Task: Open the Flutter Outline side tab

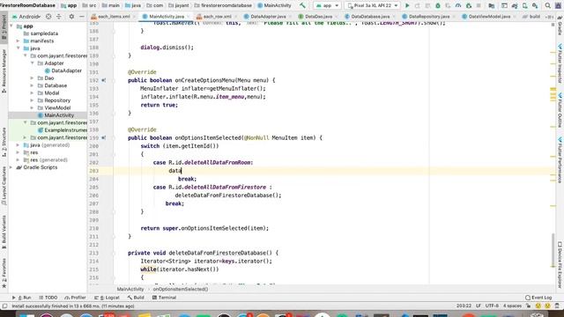Action: pyautogui.click(x=560, y=110)
